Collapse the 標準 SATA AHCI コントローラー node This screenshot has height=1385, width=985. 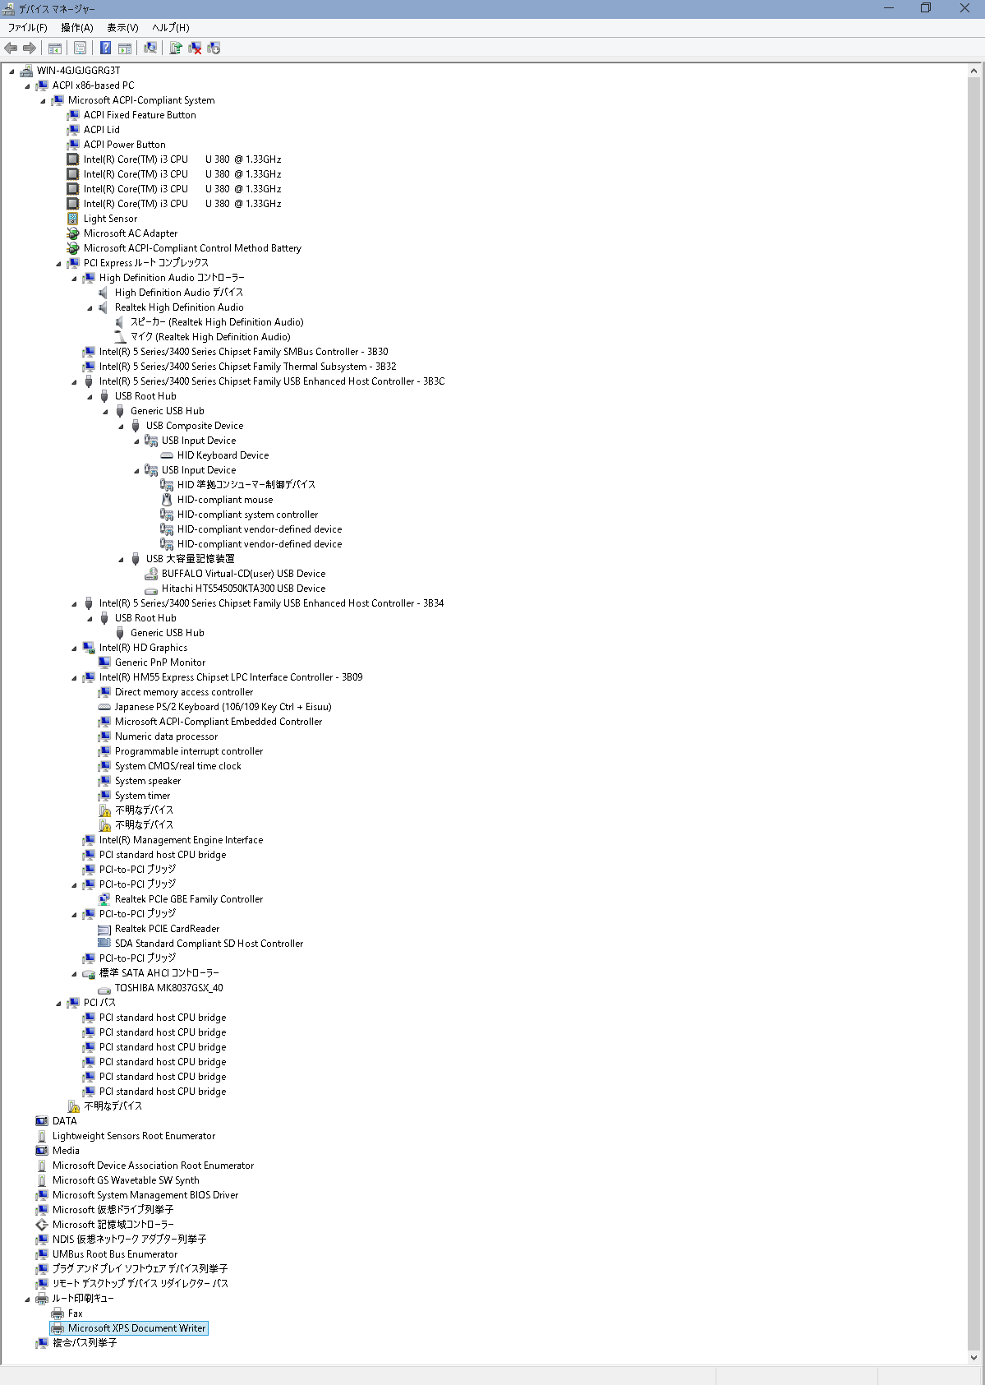74,974
